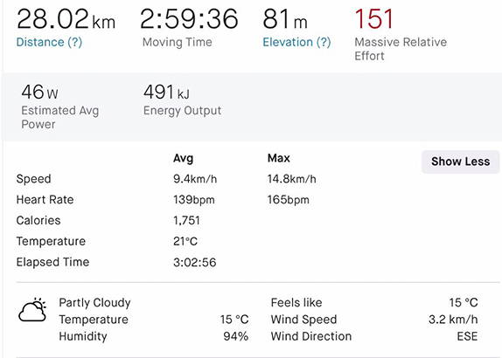Click the 81 m elevation value
This screenshot has height=358, width=502.
(x=285, y=19)
